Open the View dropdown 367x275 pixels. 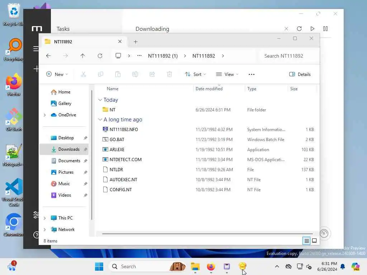[x=227, y=74]
